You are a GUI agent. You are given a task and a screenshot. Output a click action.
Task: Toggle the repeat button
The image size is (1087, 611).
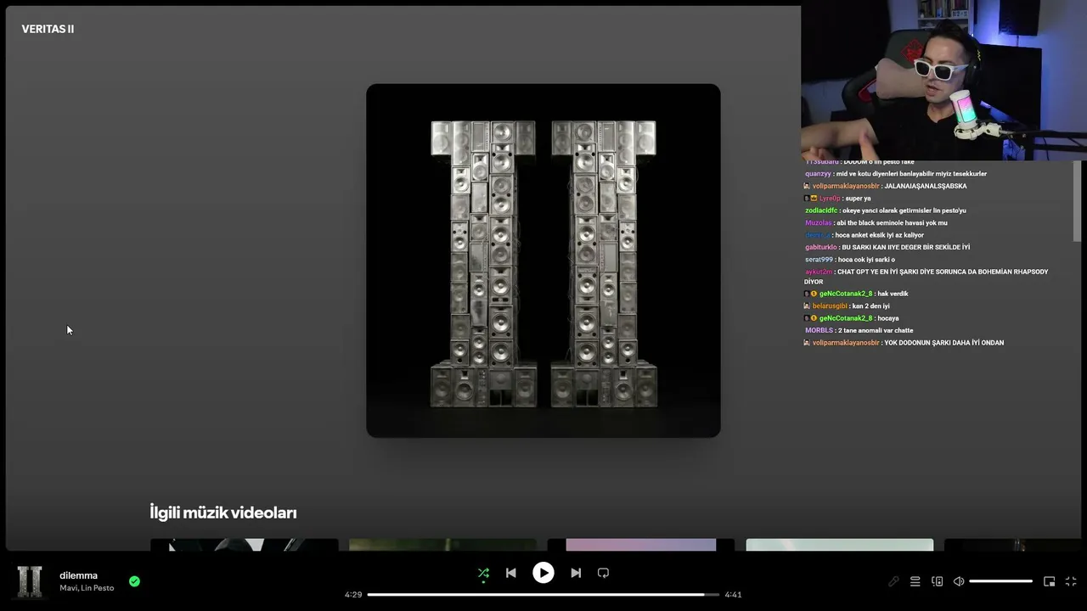click(x=603, y=573)
